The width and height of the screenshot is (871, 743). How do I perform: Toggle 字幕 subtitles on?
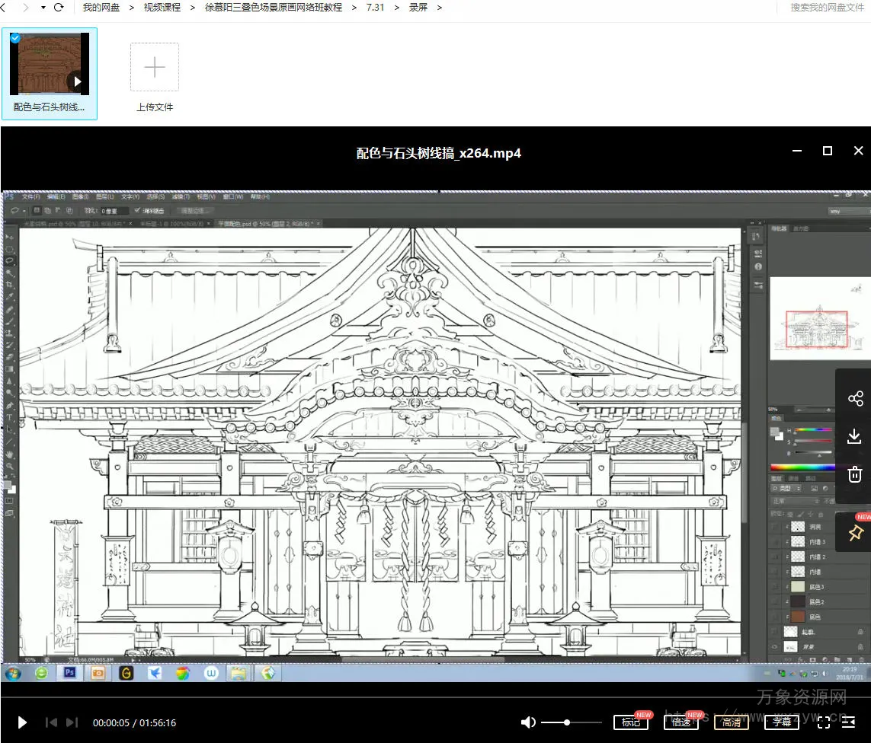click(x=781, y=722)
